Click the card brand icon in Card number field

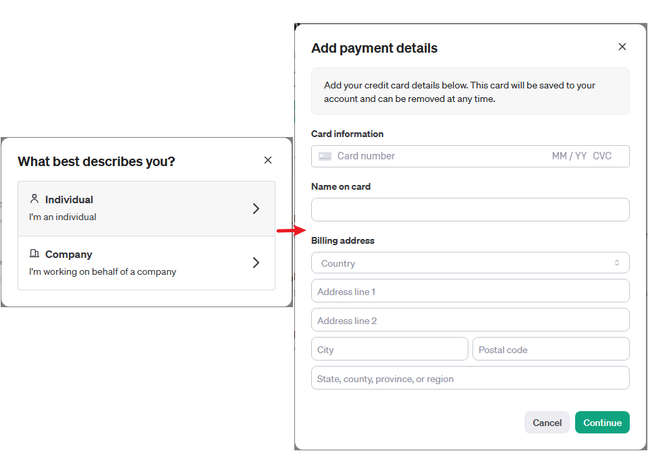325,155
